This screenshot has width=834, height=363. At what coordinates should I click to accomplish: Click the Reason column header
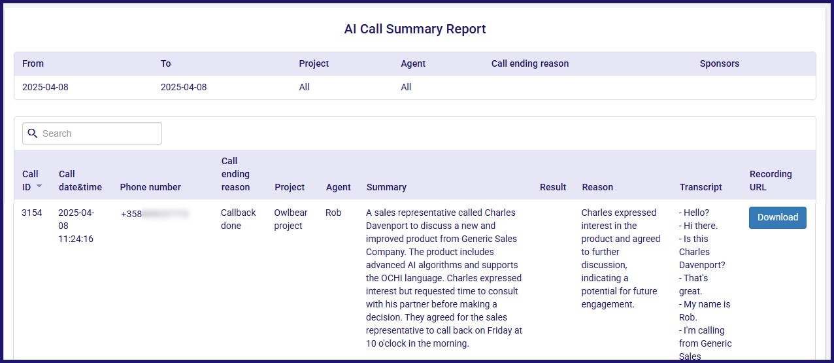(x=597, y=187)
